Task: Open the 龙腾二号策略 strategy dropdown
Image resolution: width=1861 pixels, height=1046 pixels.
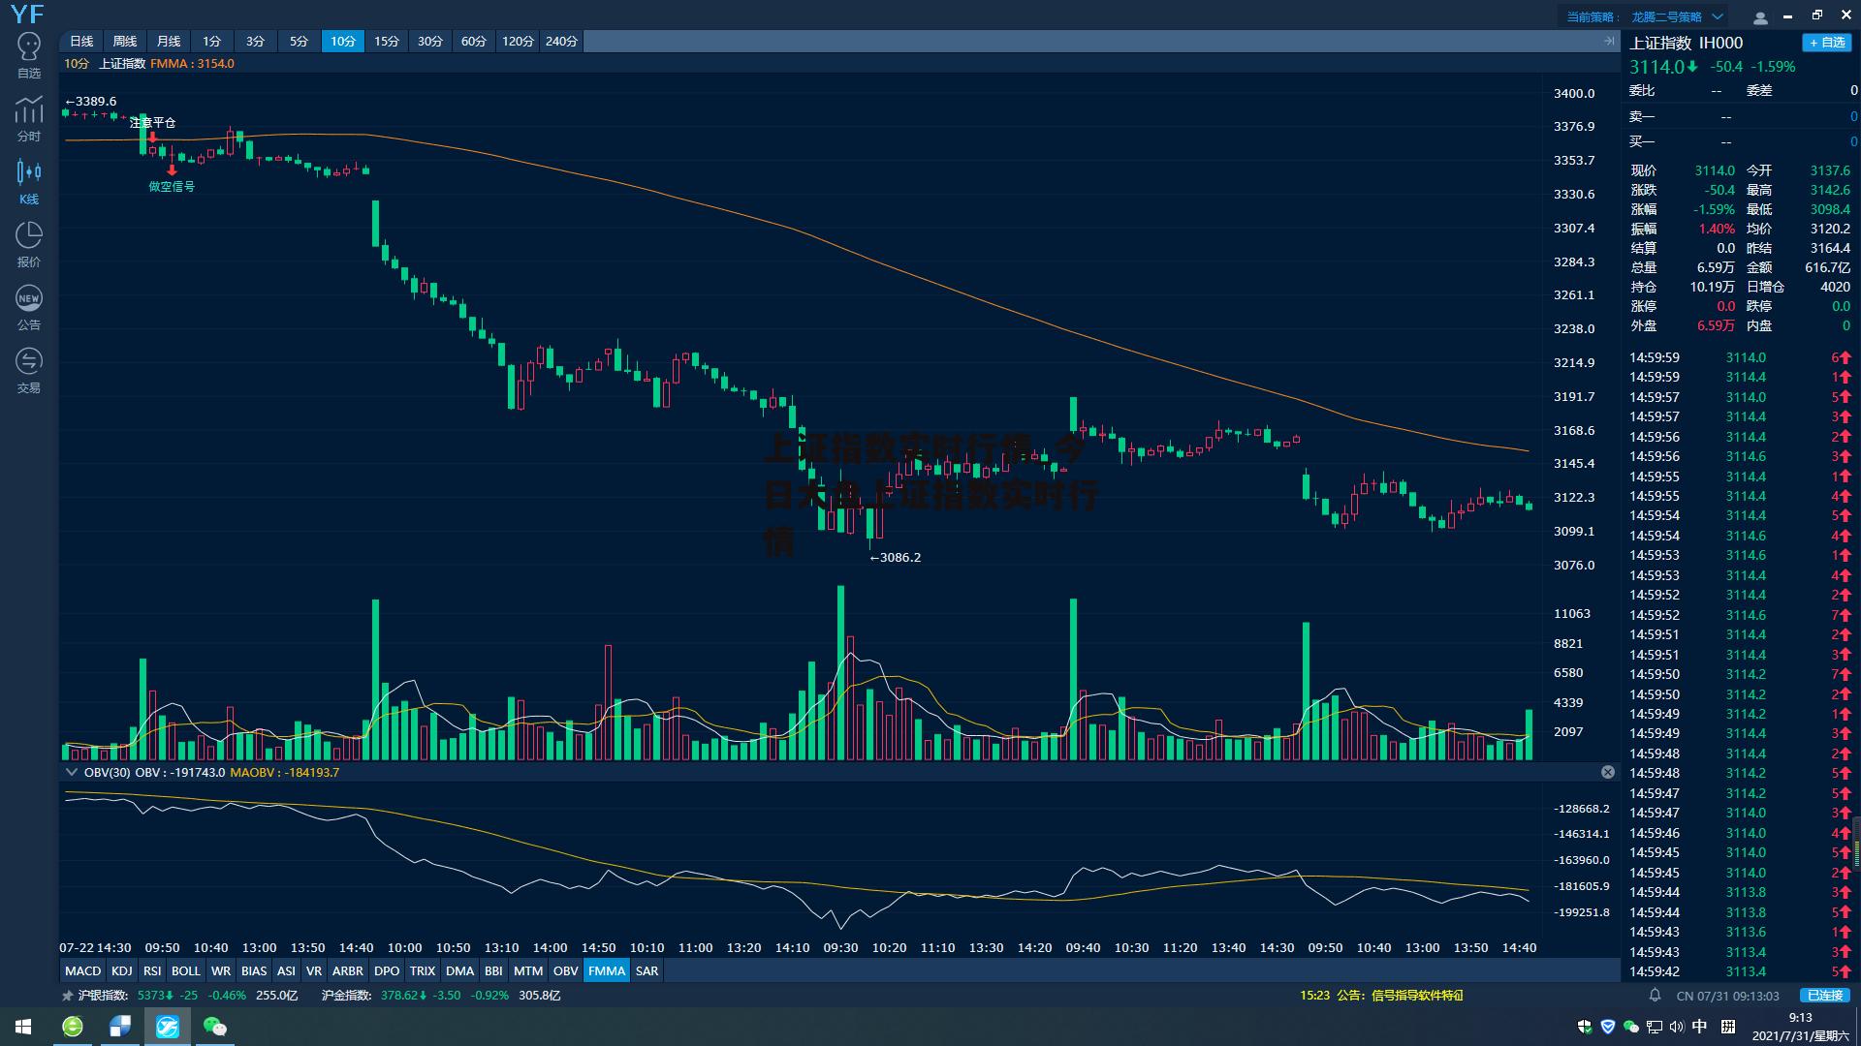Action: (1677, 16)
